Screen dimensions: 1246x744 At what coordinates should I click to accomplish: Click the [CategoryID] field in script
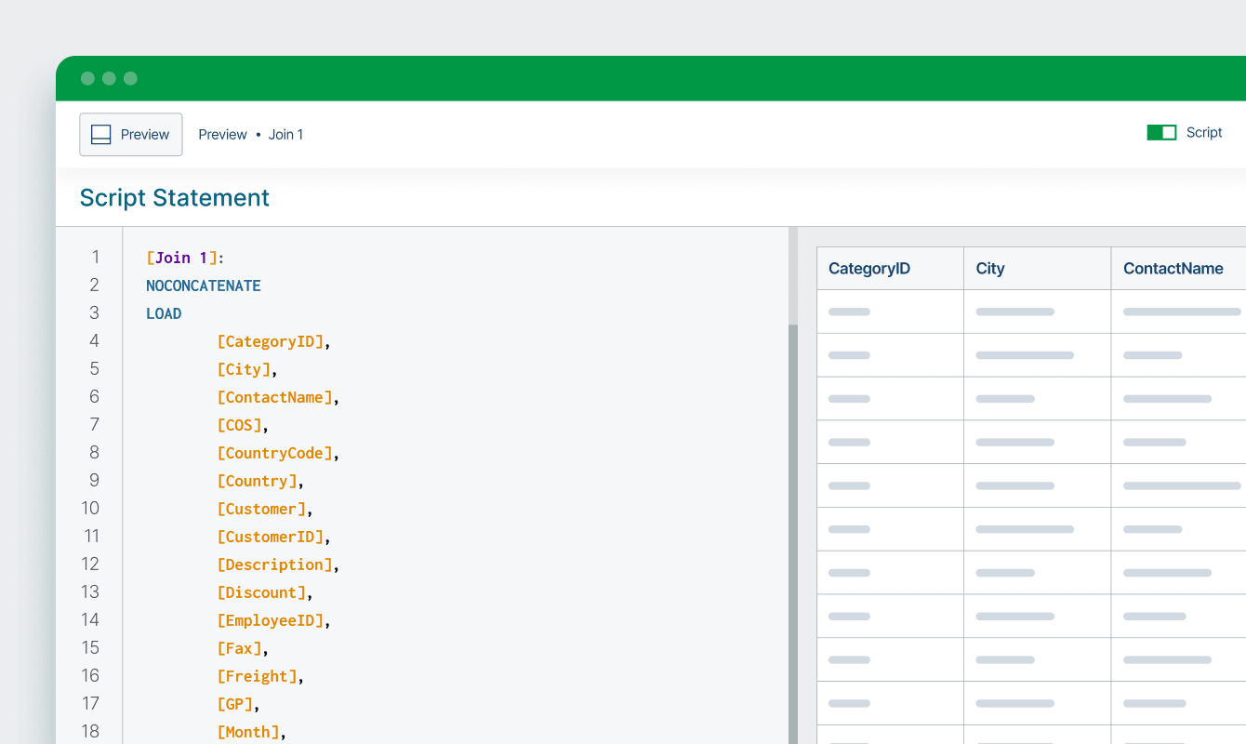click(271, 341)
